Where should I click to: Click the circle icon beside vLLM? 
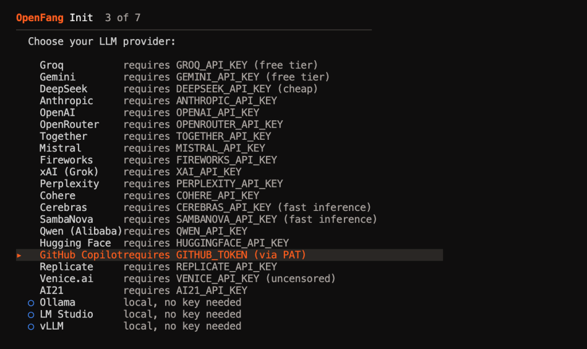31,327
